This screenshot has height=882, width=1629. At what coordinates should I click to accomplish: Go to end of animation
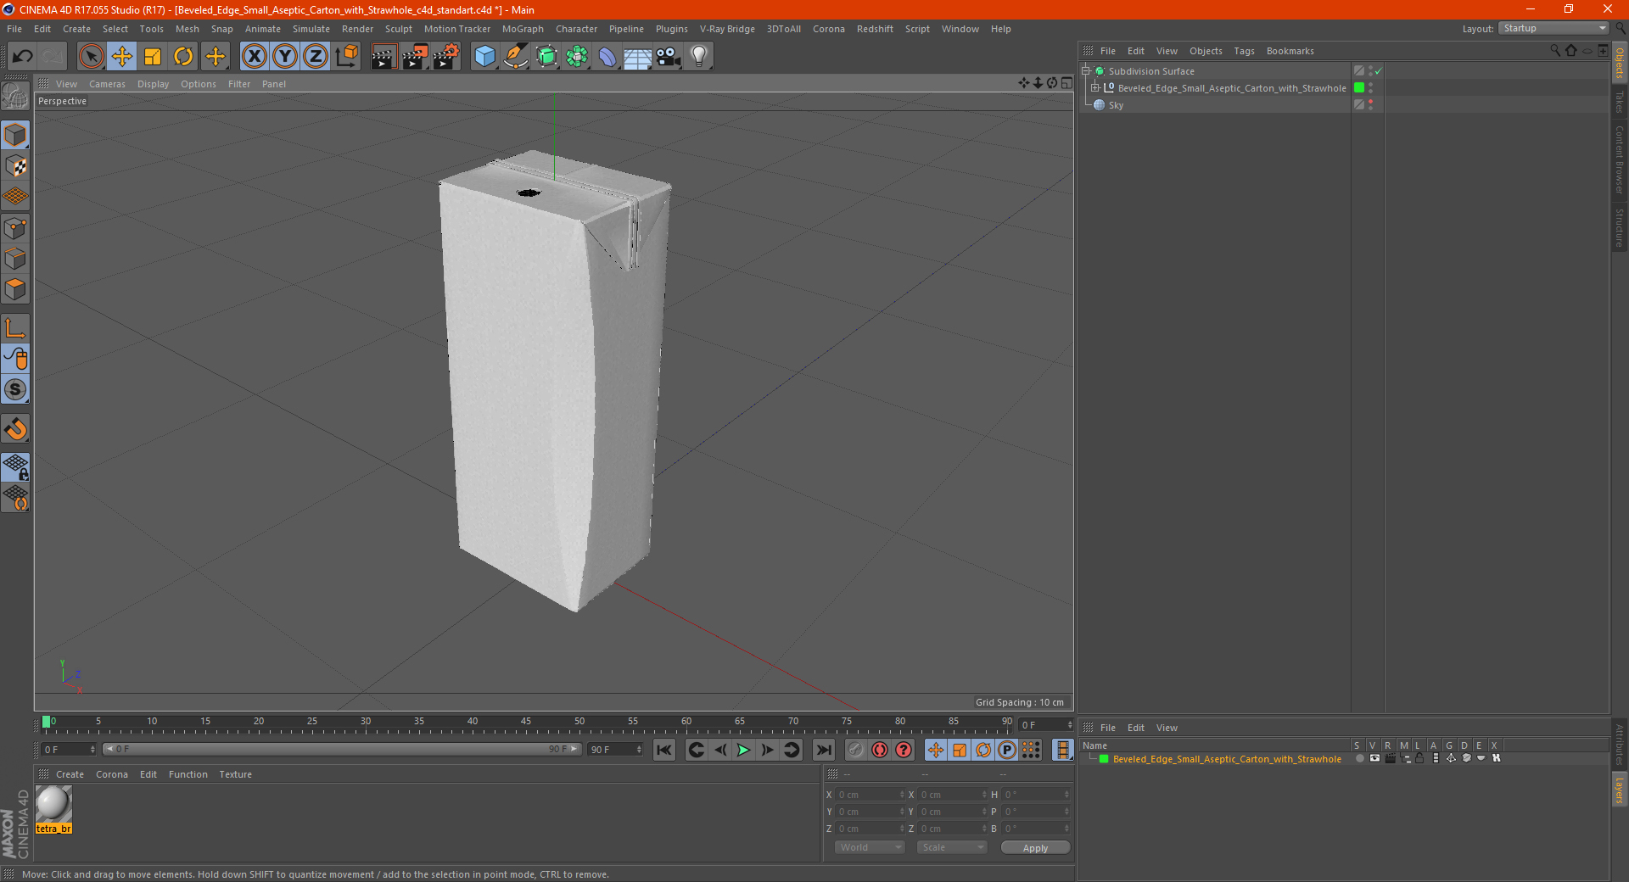[x=824, y=750]
